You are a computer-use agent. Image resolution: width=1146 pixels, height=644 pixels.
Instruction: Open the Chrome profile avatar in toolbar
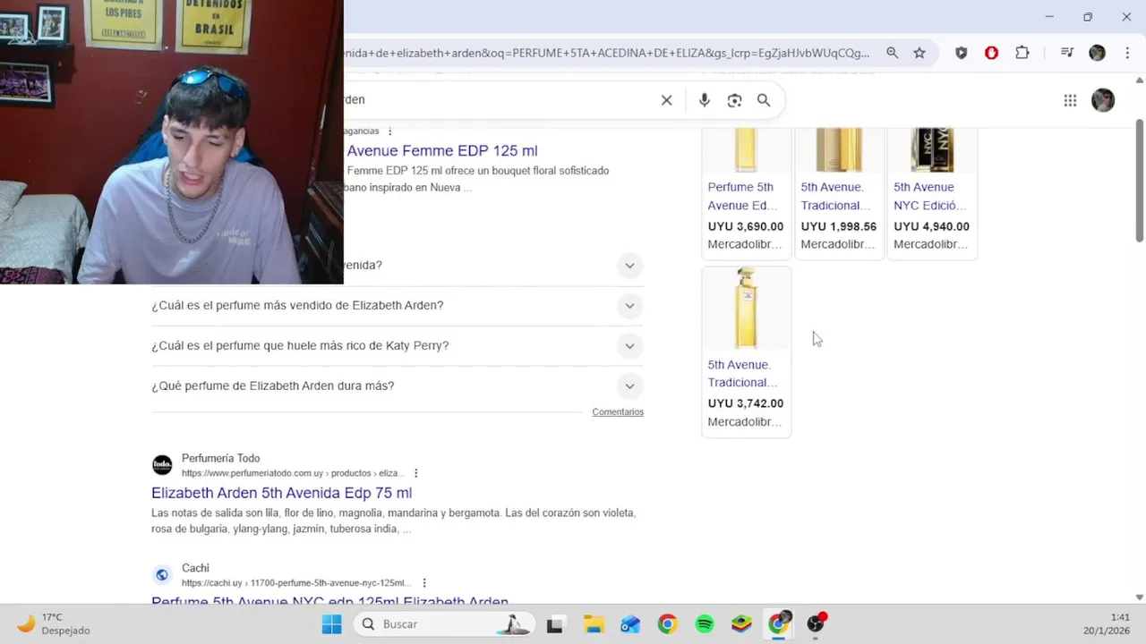pyautogui.click(x=1097, y=53)
